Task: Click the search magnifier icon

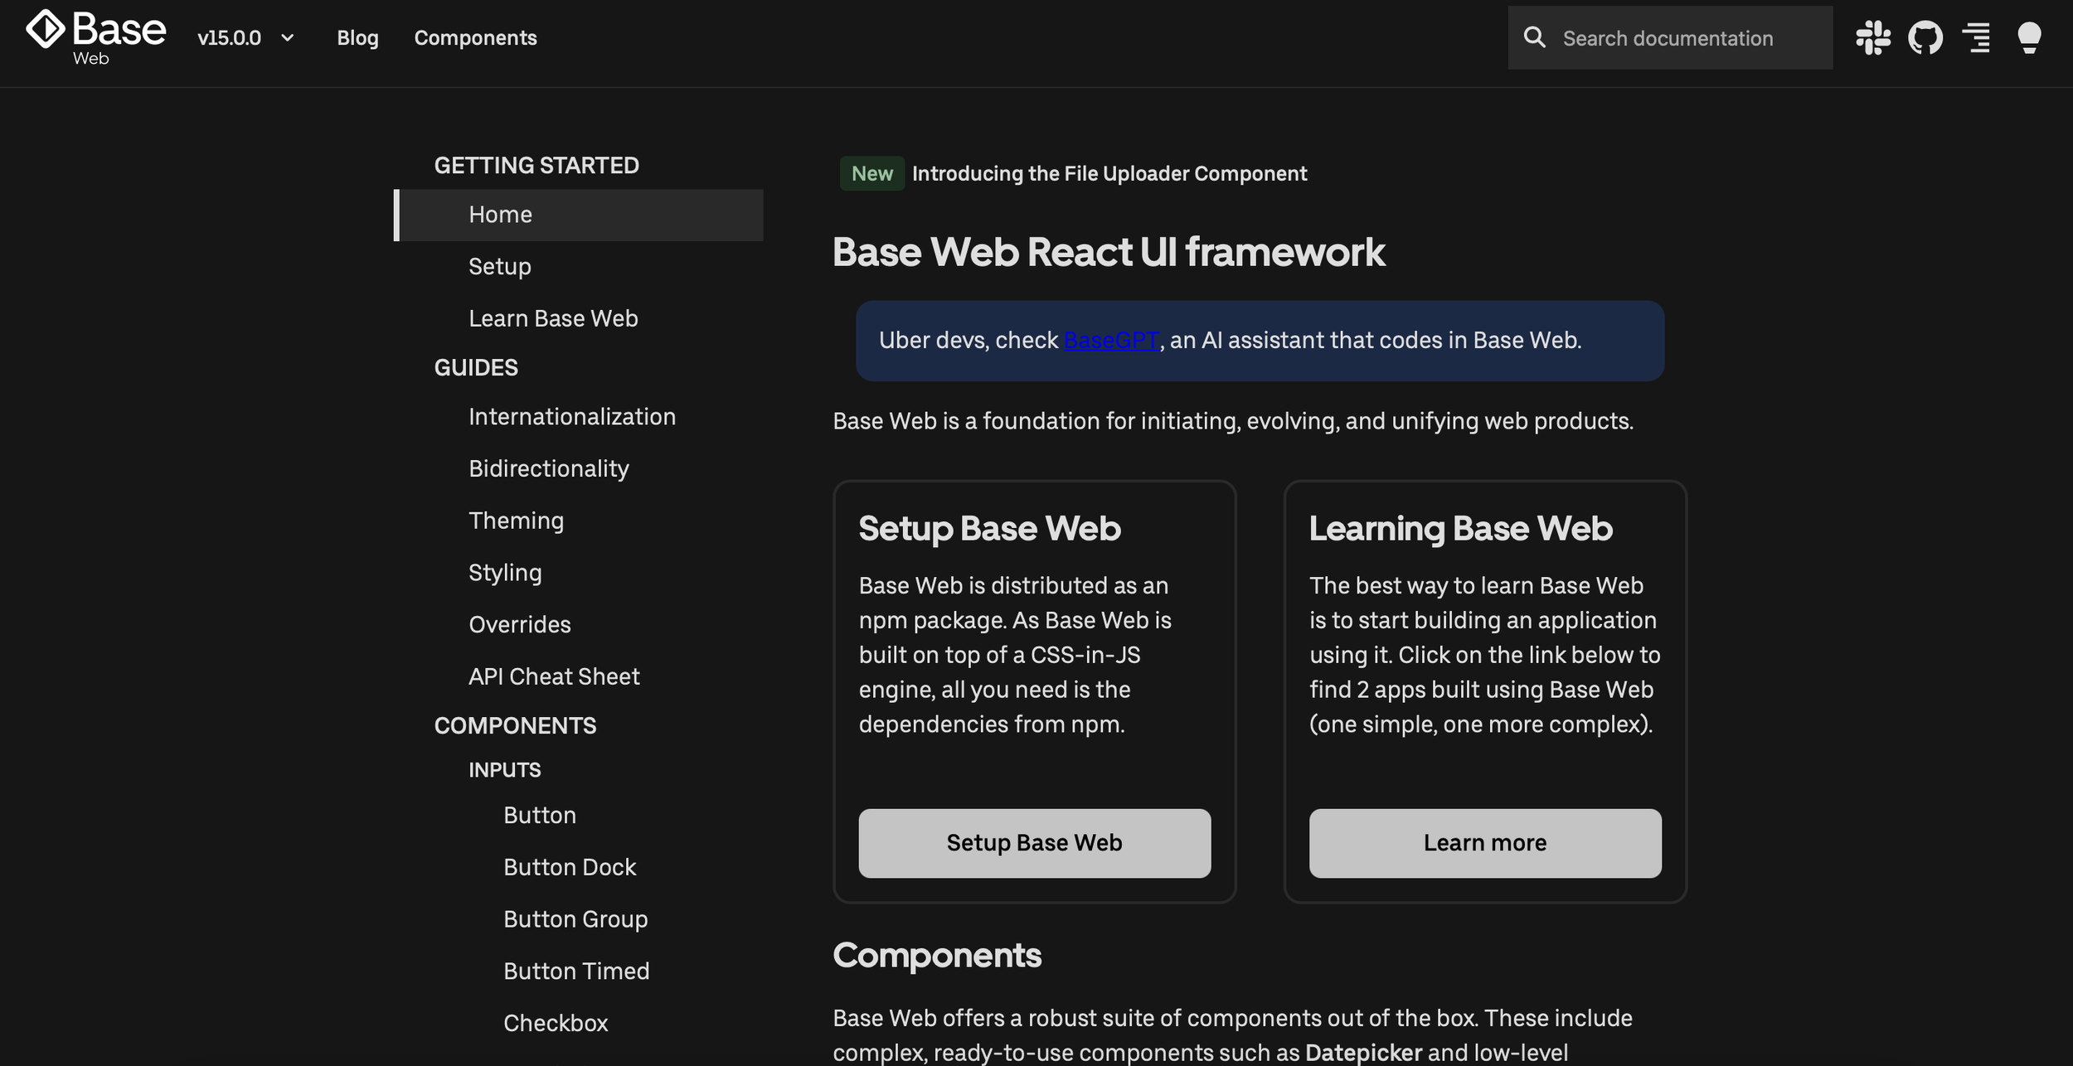Action: [1535, 37]
